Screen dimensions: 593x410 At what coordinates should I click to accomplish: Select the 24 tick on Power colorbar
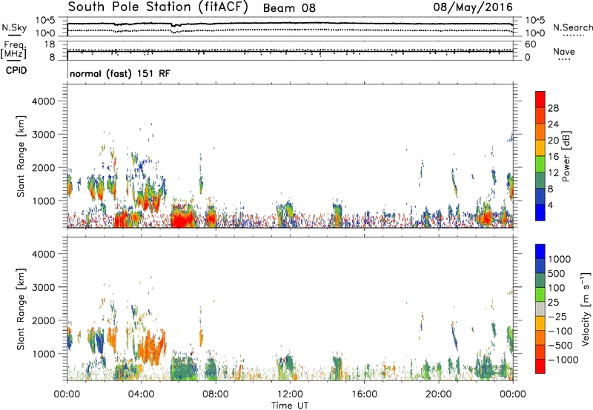[553, 124]
